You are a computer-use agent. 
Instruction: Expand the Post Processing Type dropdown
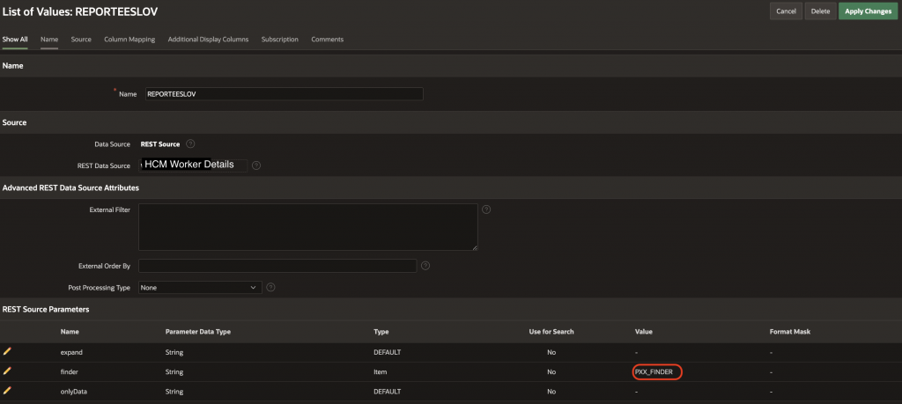201,287
